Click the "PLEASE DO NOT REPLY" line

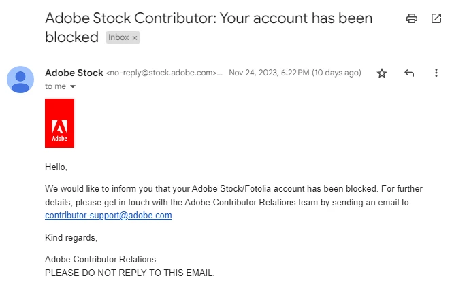[x=129, y=273]
